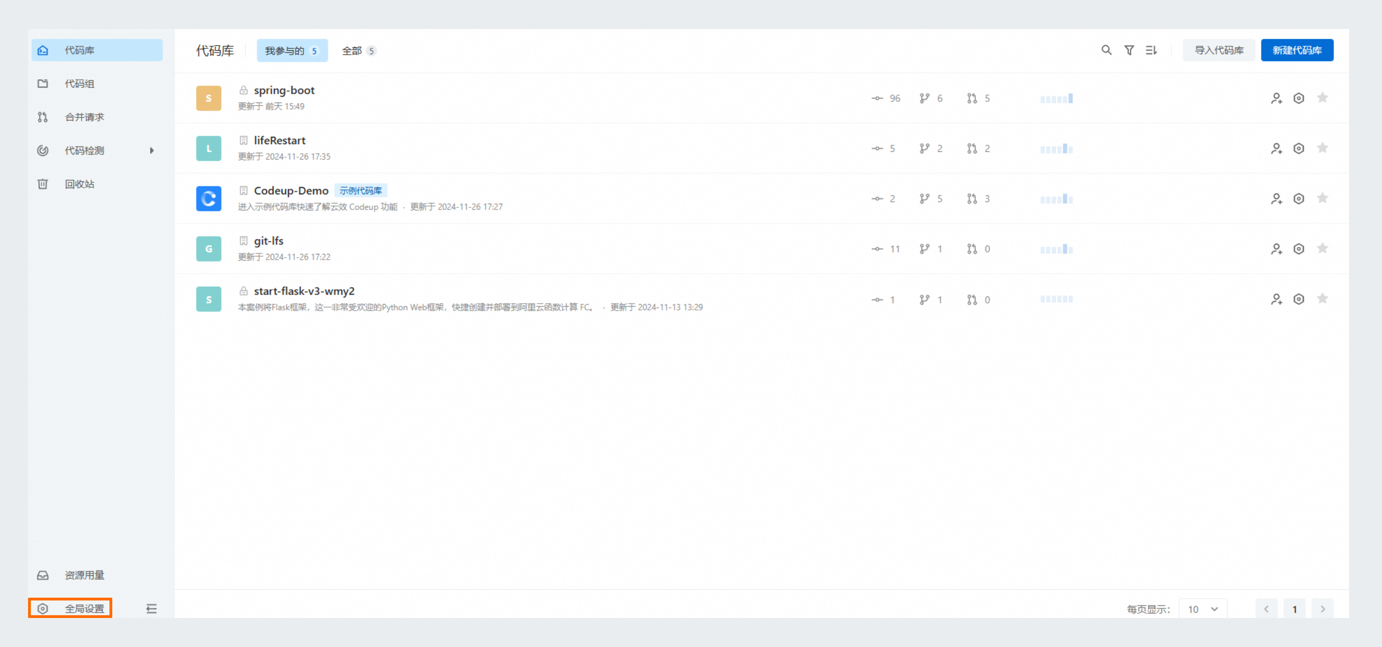Viewport: 1382px width, 647px height.
Task: Open settings for git-lfs repository
Action: tap(1298, 249)
